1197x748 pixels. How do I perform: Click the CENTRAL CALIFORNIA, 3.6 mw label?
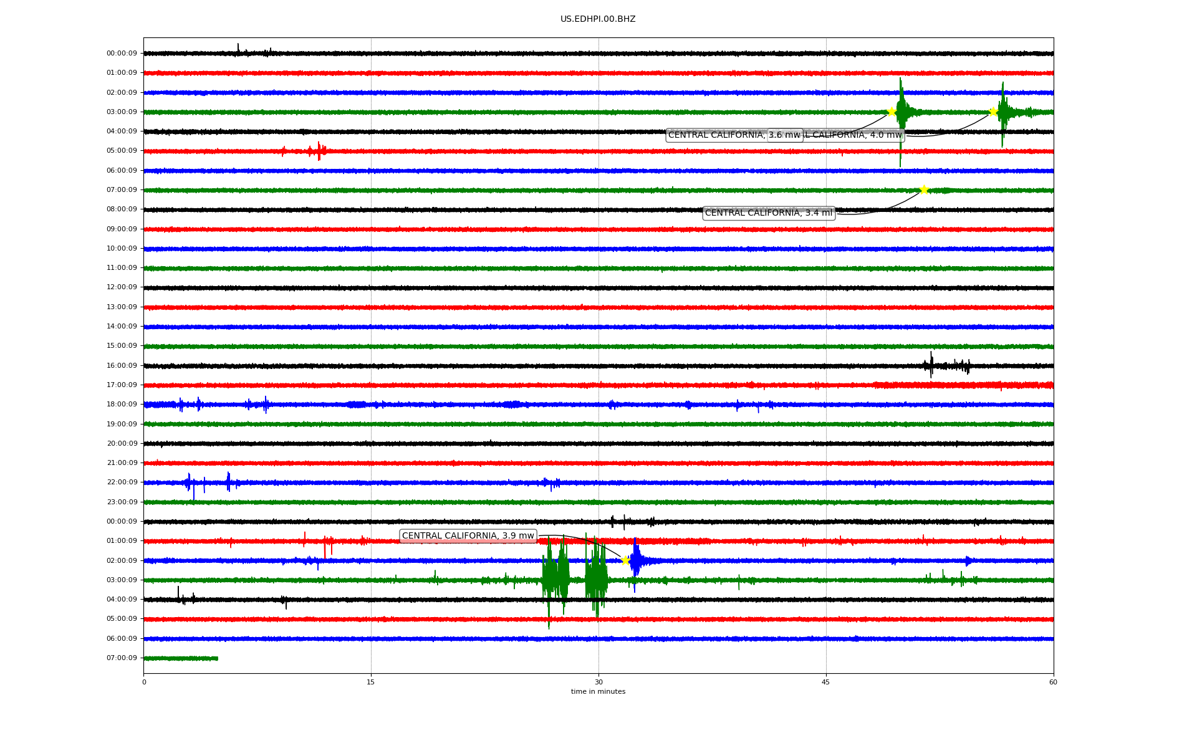(717, 135)
